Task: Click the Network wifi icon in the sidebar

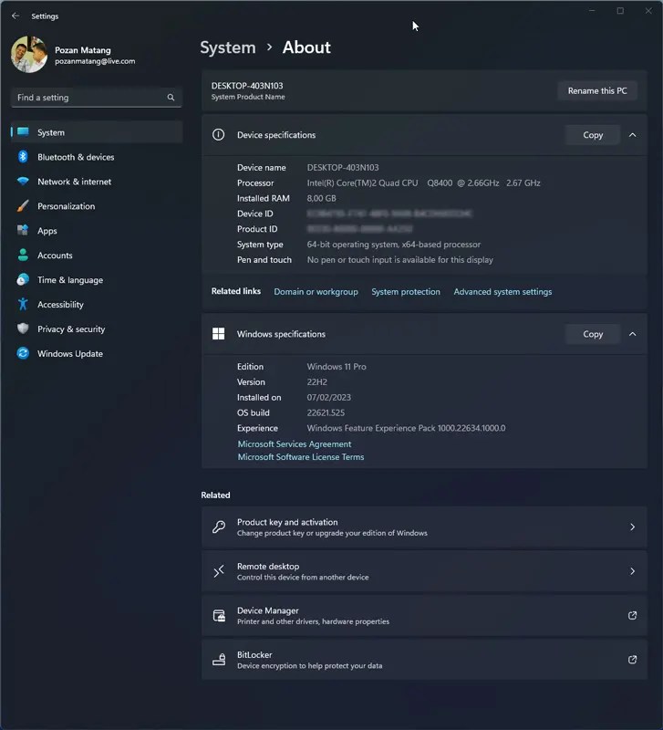Action: [x=23, y=181]
